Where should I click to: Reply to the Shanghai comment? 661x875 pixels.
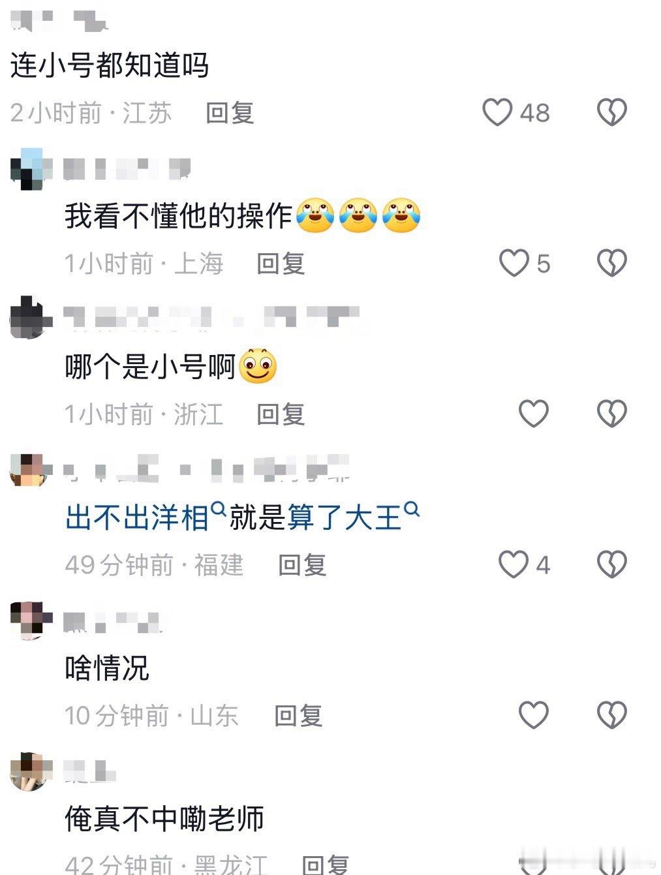[281, 264]
